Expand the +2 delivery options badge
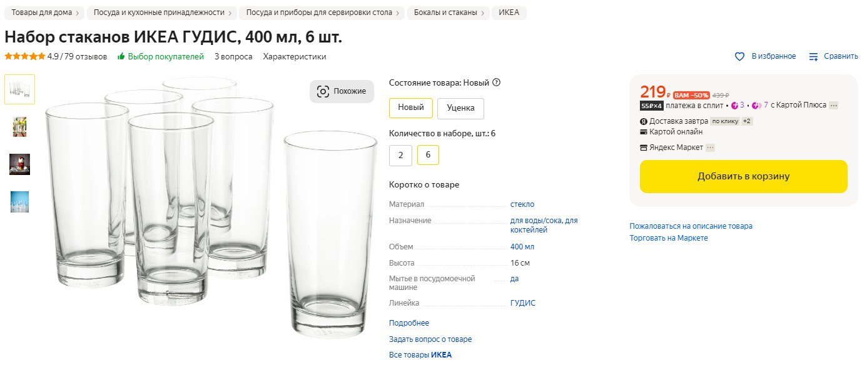867x365 pixels. pos(747,121)
